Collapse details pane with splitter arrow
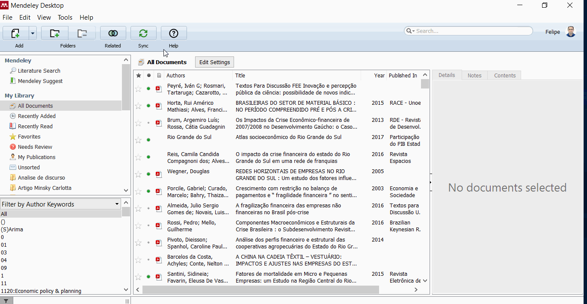 [431, 183]
